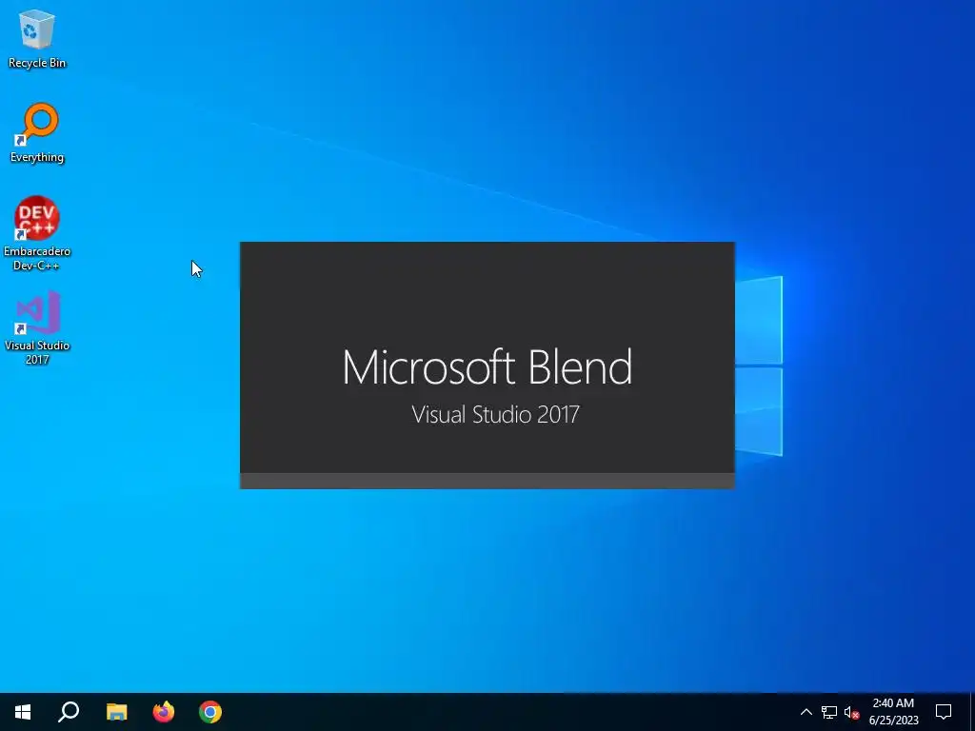
Task: Open the Recycle Bin desktop icon
Action: pyautogui.click(x=37, y=38)
